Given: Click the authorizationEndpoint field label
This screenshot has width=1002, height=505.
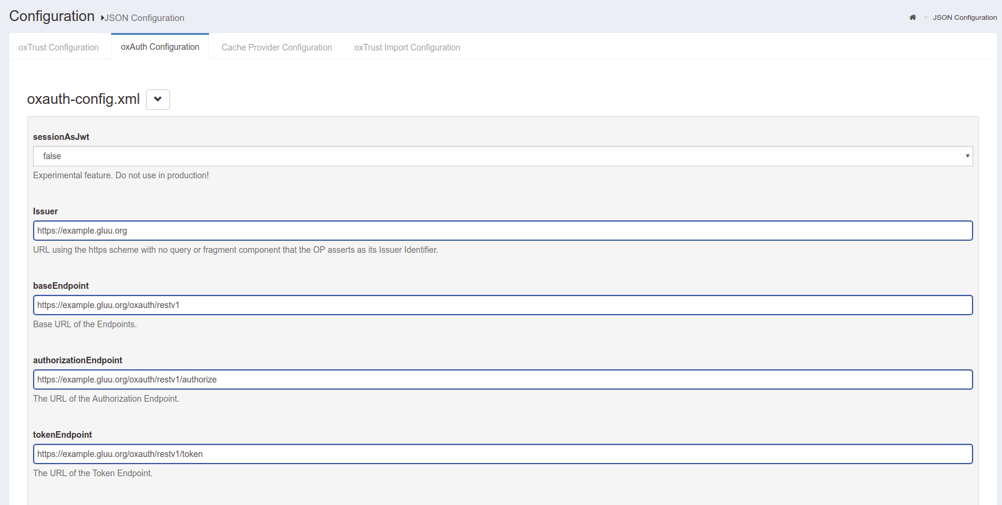Looking at the screenshot, I should [77, 360].
